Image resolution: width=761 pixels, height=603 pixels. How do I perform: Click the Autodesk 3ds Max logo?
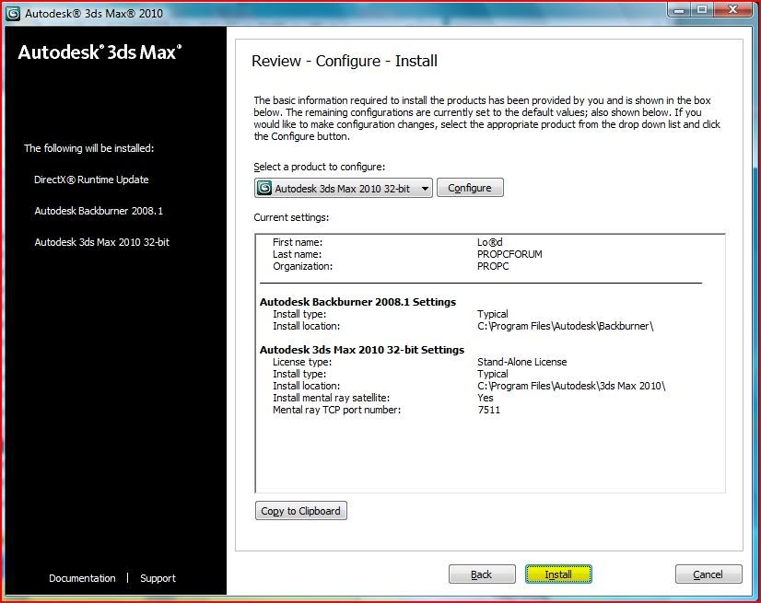pos(100,52)
